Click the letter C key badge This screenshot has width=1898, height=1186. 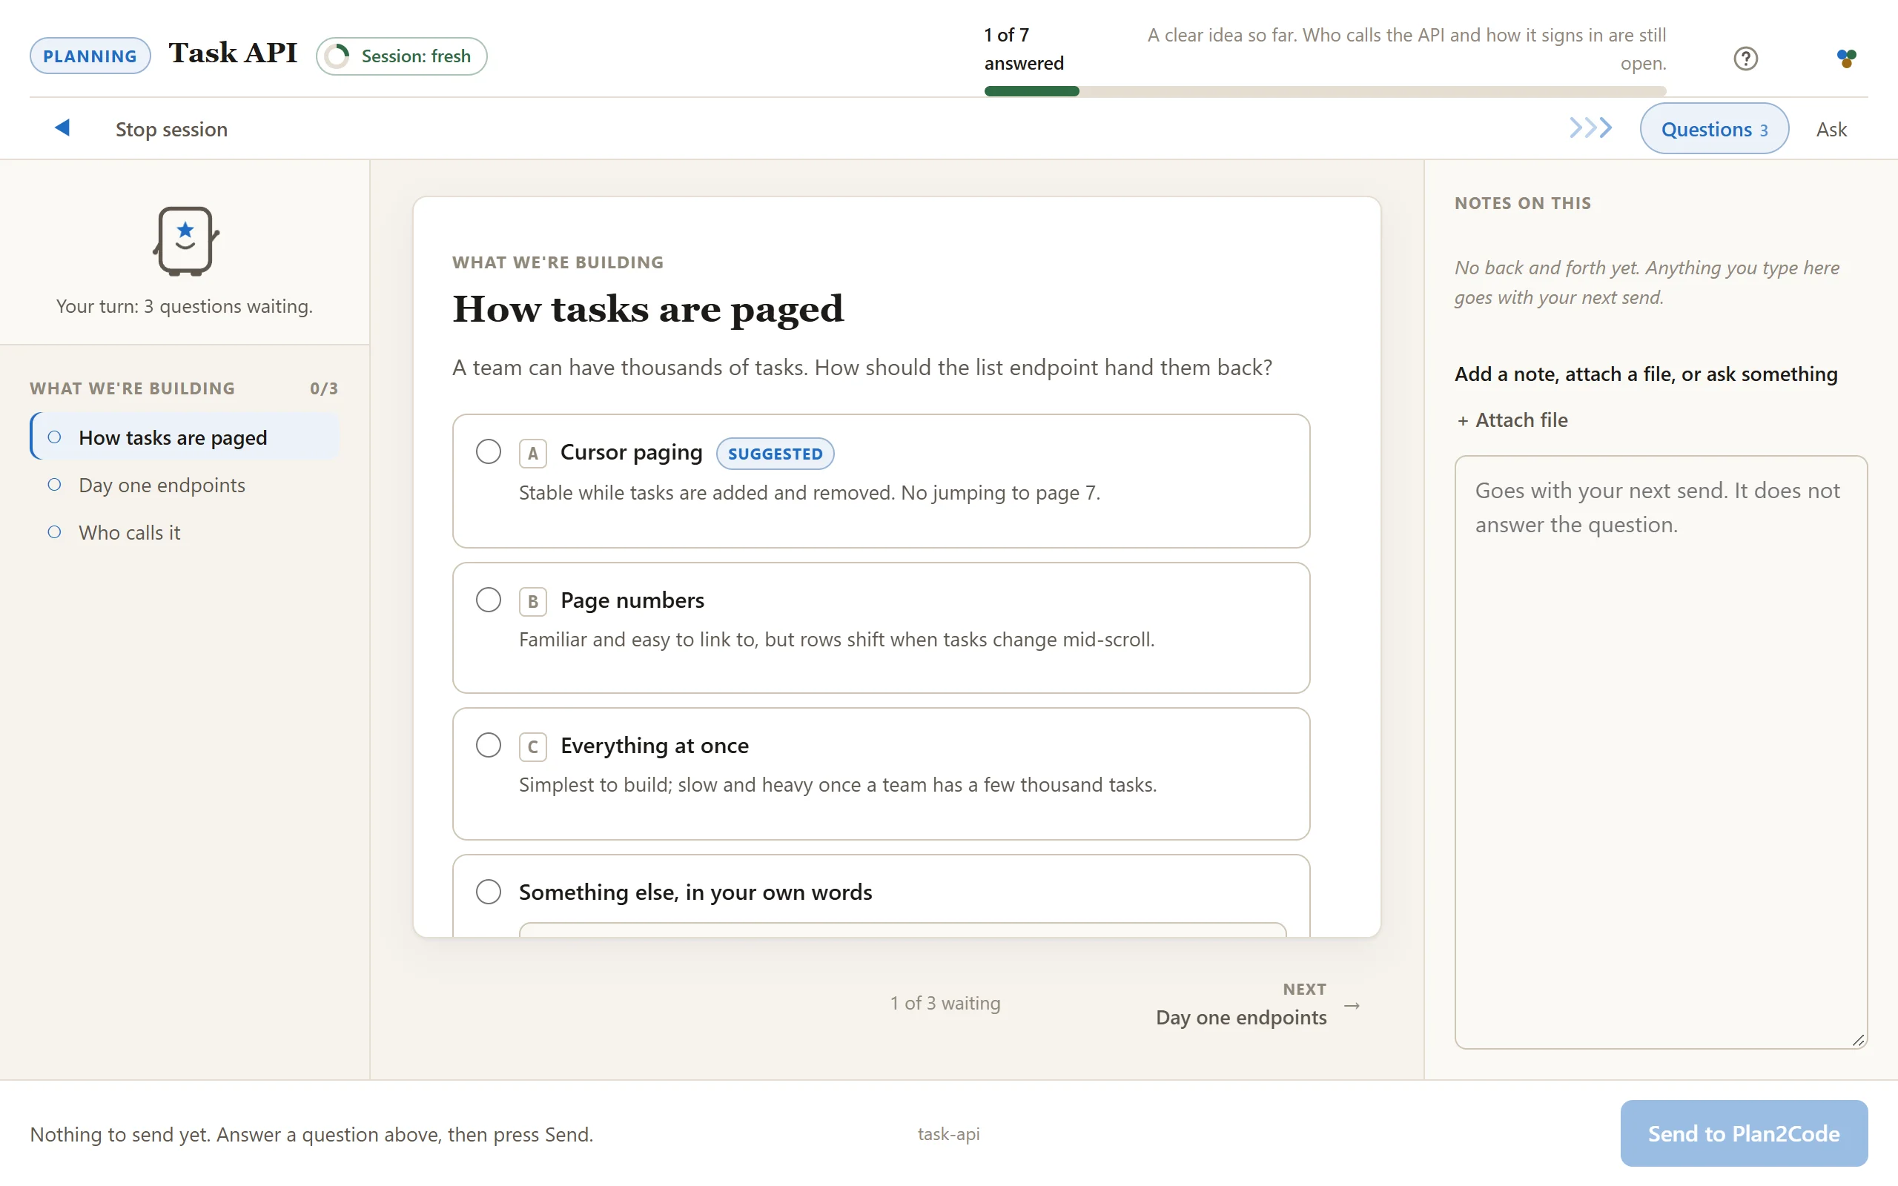532,746
